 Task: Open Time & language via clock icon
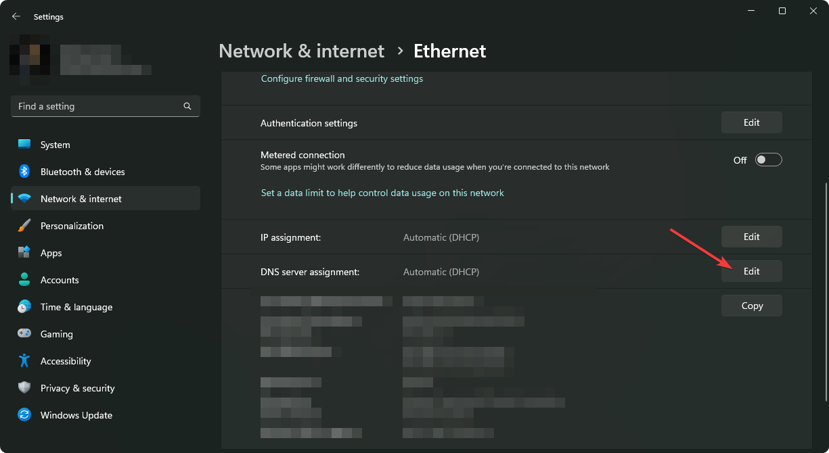point(24,307)
